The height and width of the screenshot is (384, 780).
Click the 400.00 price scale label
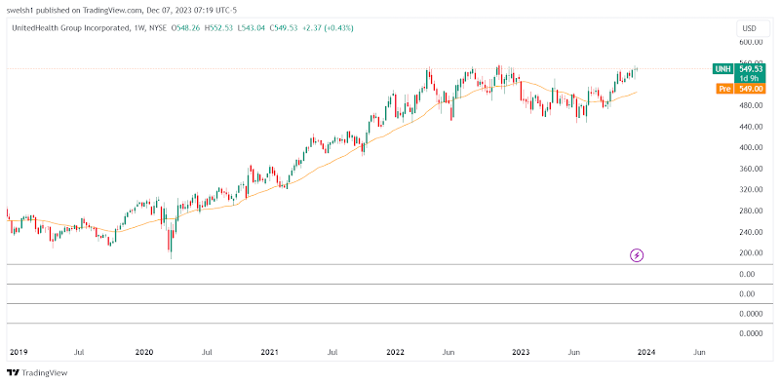(x=752, y=148)
